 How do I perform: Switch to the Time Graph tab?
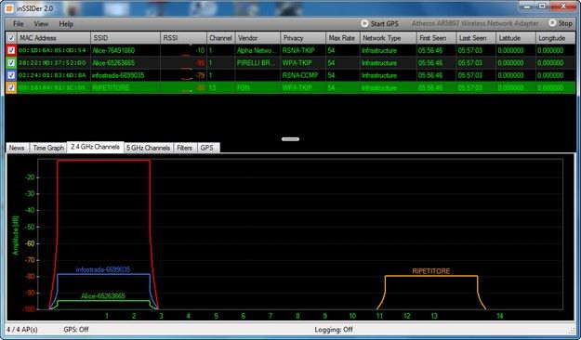tap(48, 148)
